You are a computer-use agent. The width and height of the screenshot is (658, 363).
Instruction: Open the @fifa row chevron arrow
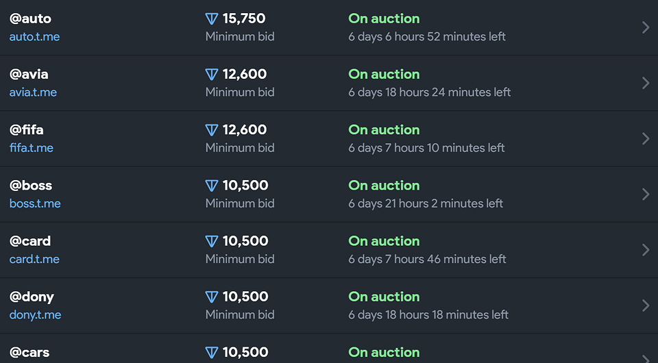(x=645, y=138)
